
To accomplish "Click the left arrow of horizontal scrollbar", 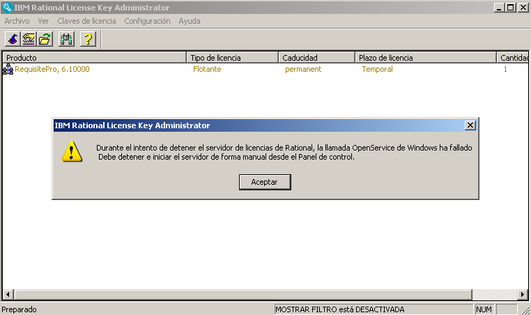I will [x=8, y=294].
